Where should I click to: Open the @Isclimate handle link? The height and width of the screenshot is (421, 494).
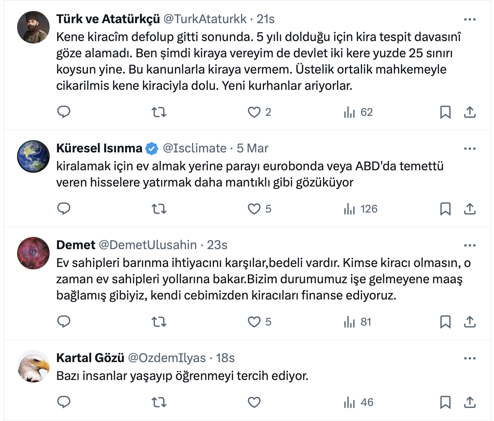(x=195, y=148)
